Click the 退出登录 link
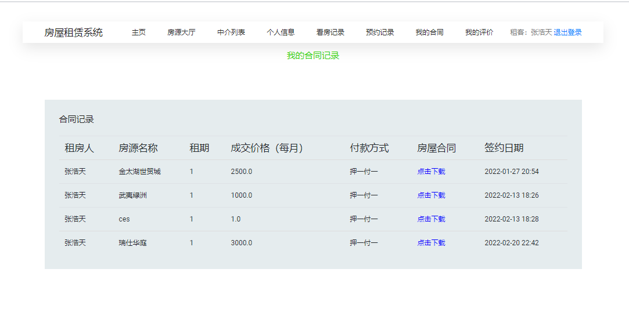The image size is (629, 316). (x=567, y=32)
